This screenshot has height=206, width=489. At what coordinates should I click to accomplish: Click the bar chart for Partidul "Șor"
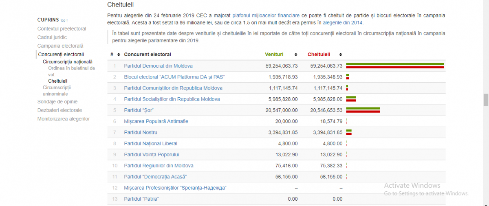tap(363, 110)
